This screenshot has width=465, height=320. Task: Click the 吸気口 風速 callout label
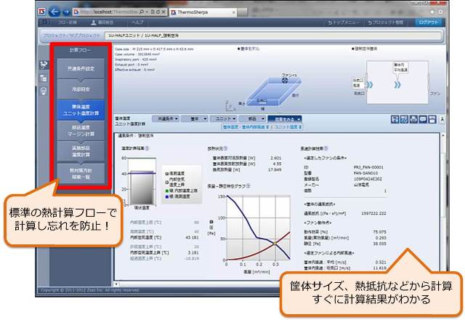pos(358,83)
